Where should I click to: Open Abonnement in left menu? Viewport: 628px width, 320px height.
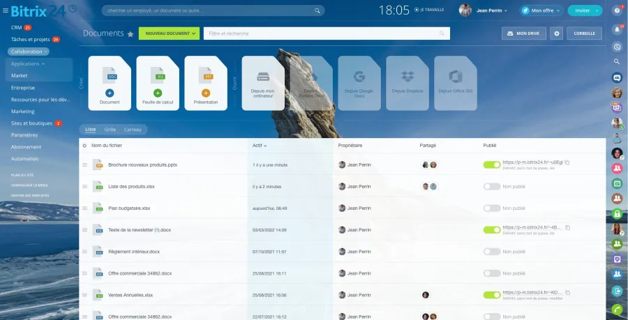(x=26, y=147)
